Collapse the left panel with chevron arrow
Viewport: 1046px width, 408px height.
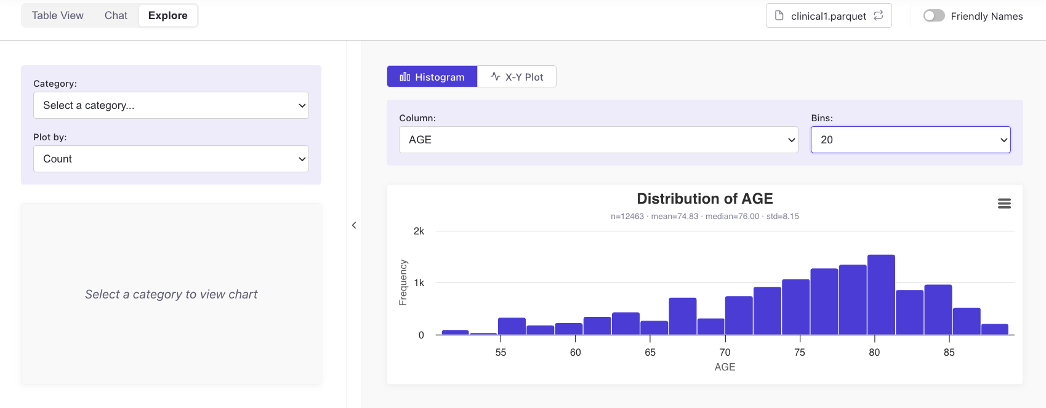click(x=354, y=225)
